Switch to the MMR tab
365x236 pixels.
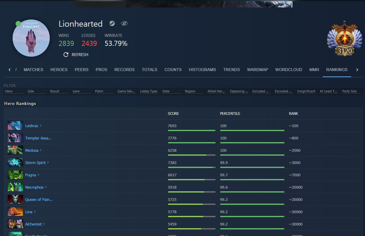(x=314, y=70)
